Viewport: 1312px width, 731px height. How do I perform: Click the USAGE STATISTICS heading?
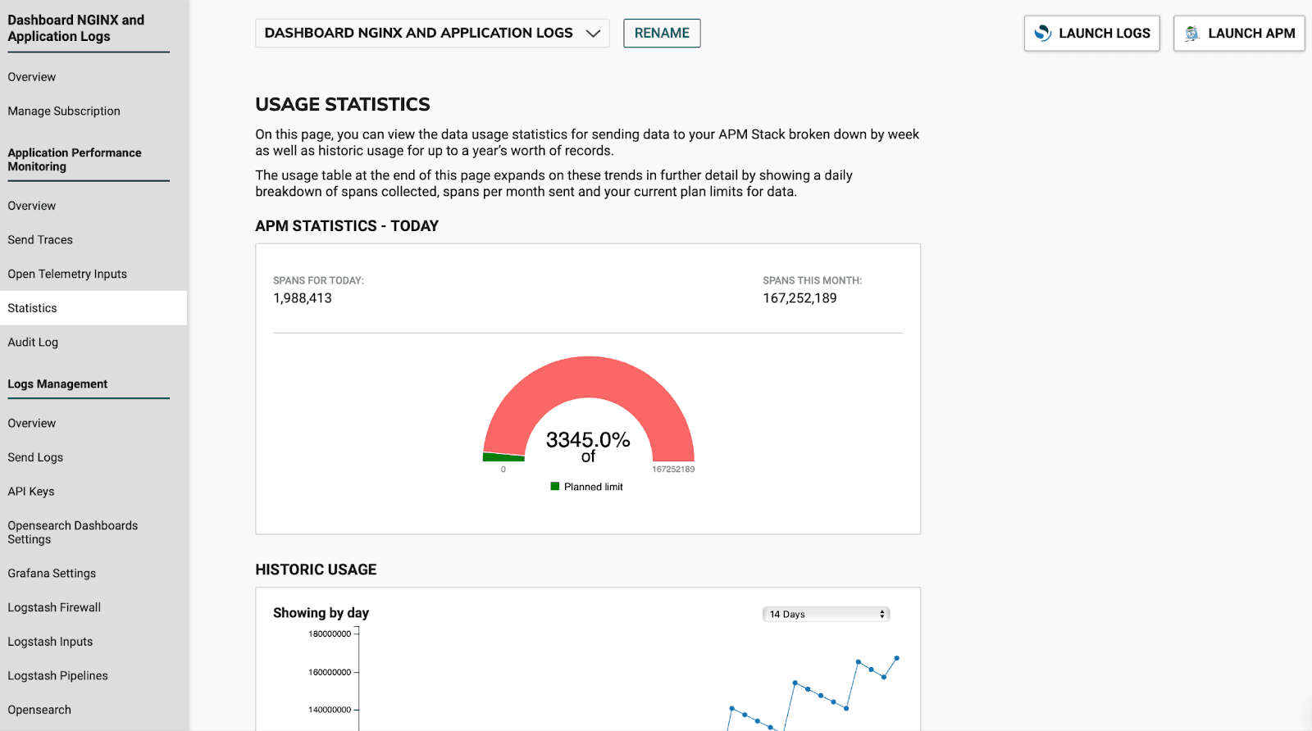coord(343,104)
